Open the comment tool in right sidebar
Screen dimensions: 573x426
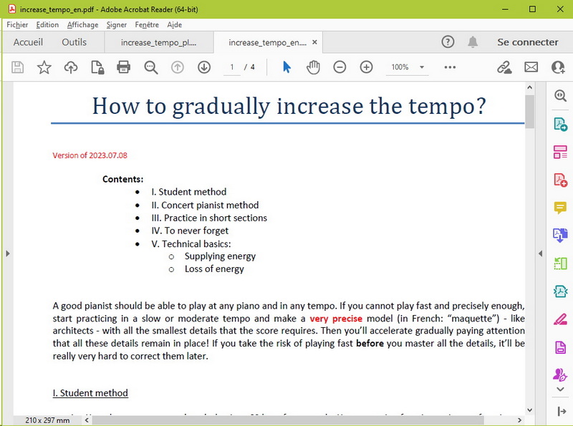560,208
